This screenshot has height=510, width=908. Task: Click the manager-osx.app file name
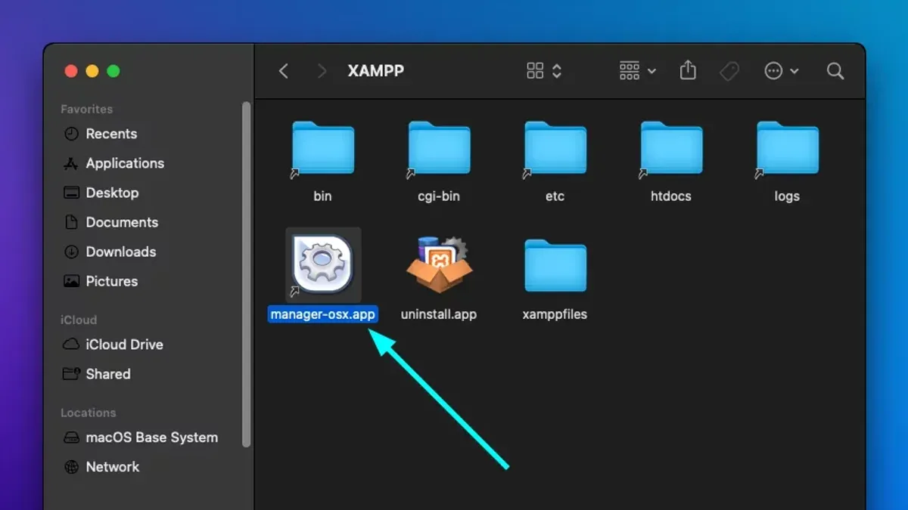(323, 314)
